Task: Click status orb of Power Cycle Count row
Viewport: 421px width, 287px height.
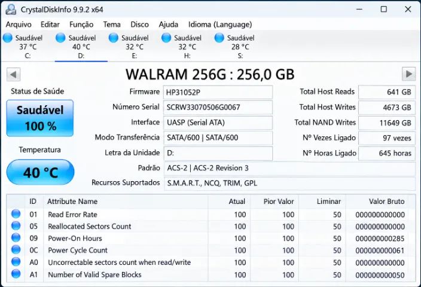Action: 16,250
